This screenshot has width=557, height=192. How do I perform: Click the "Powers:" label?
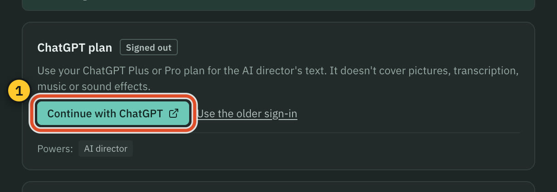pyautogui.click(x=55, y=149)
